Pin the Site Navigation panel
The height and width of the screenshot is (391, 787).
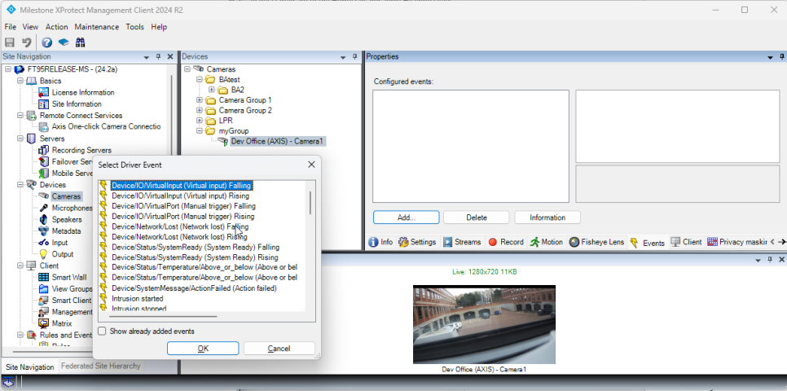pyautogui.click(x=158, y=57)
